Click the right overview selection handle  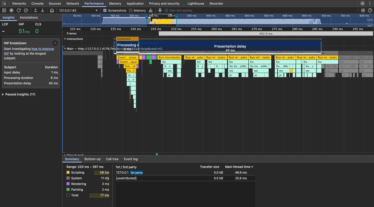point(176,16)
